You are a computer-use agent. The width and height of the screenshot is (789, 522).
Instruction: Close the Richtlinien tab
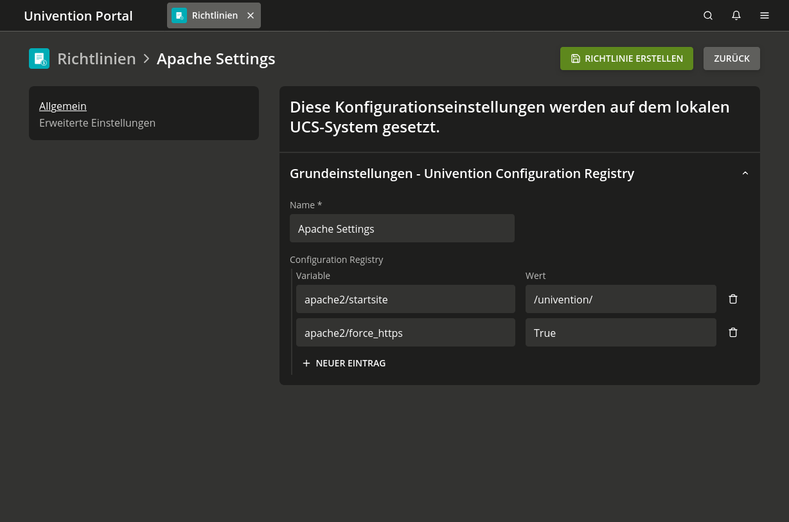pos(251,15)
